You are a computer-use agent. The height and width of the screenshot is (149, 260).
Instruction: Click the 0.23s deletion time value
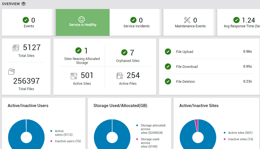[248, 81]
